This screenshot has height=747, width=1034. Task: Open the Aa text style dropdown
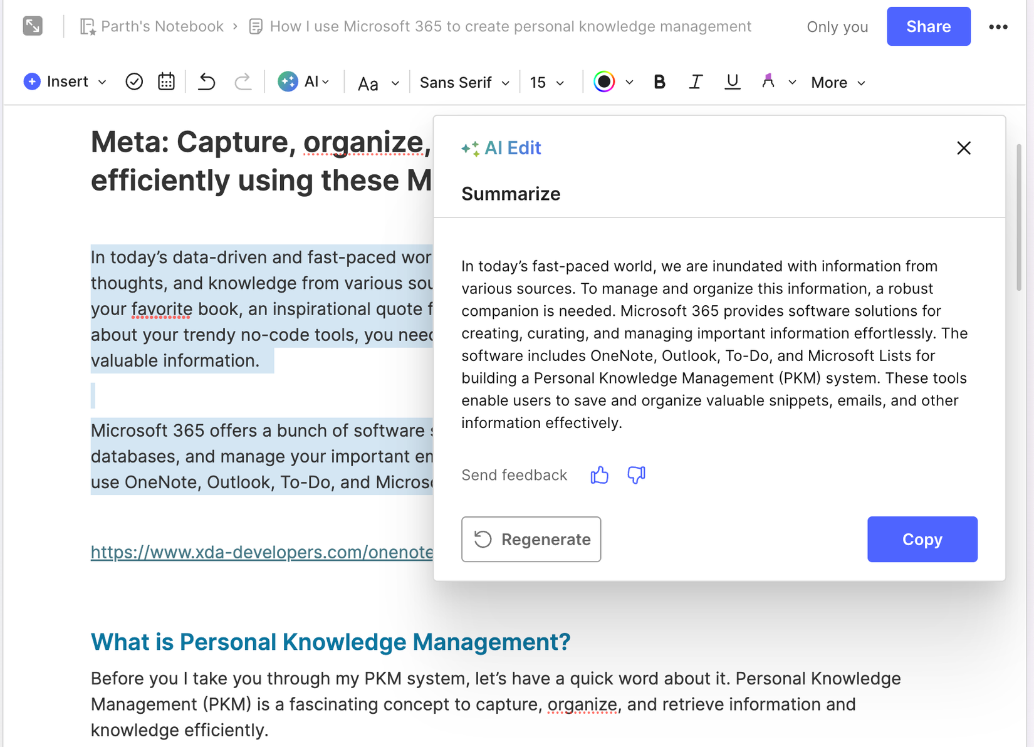378,83
